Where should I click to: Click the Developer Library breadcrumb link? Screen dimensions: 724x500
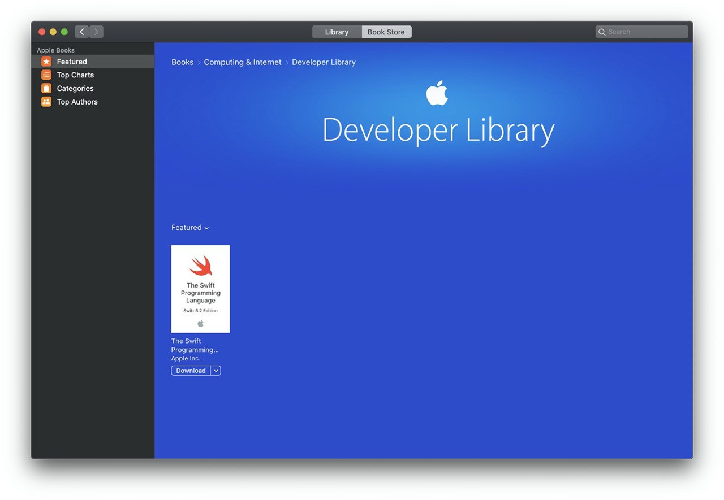(x=324, y=62)
